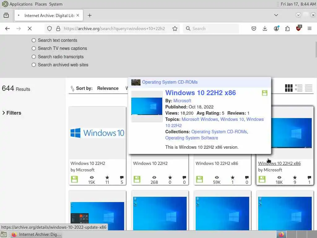Click the clock showing Fri Jan 17
This screenshot has width=317, height=238.
(x=298, y=4)
